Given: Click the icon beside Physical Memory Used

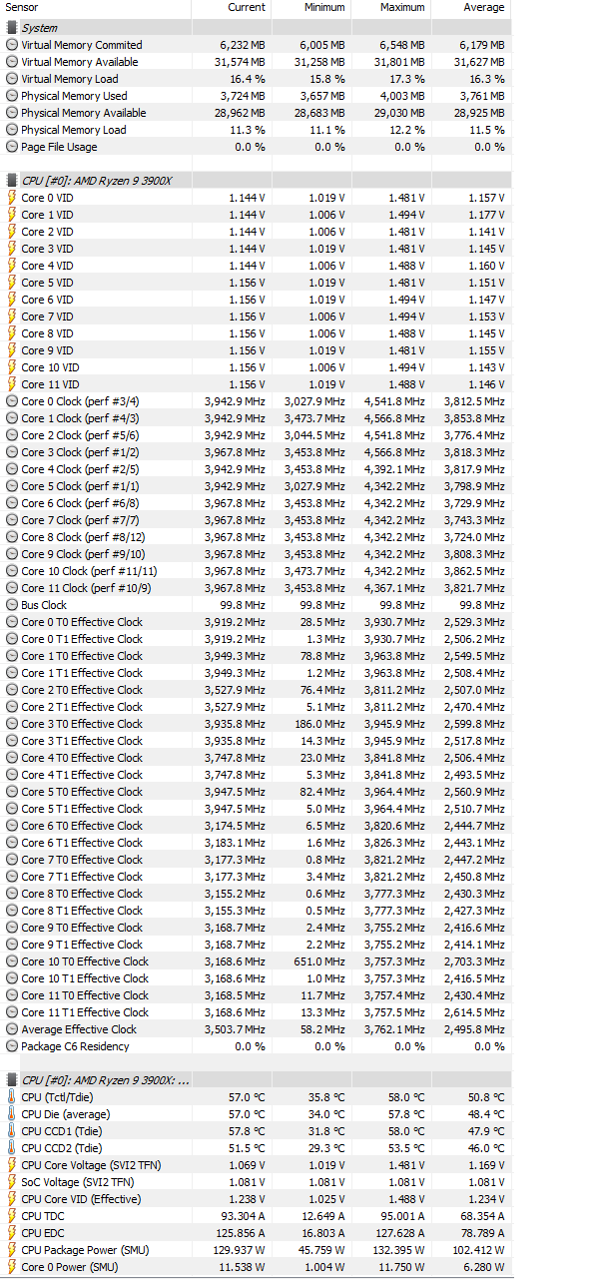Looking at the screenshot, I should coord(12,96).
